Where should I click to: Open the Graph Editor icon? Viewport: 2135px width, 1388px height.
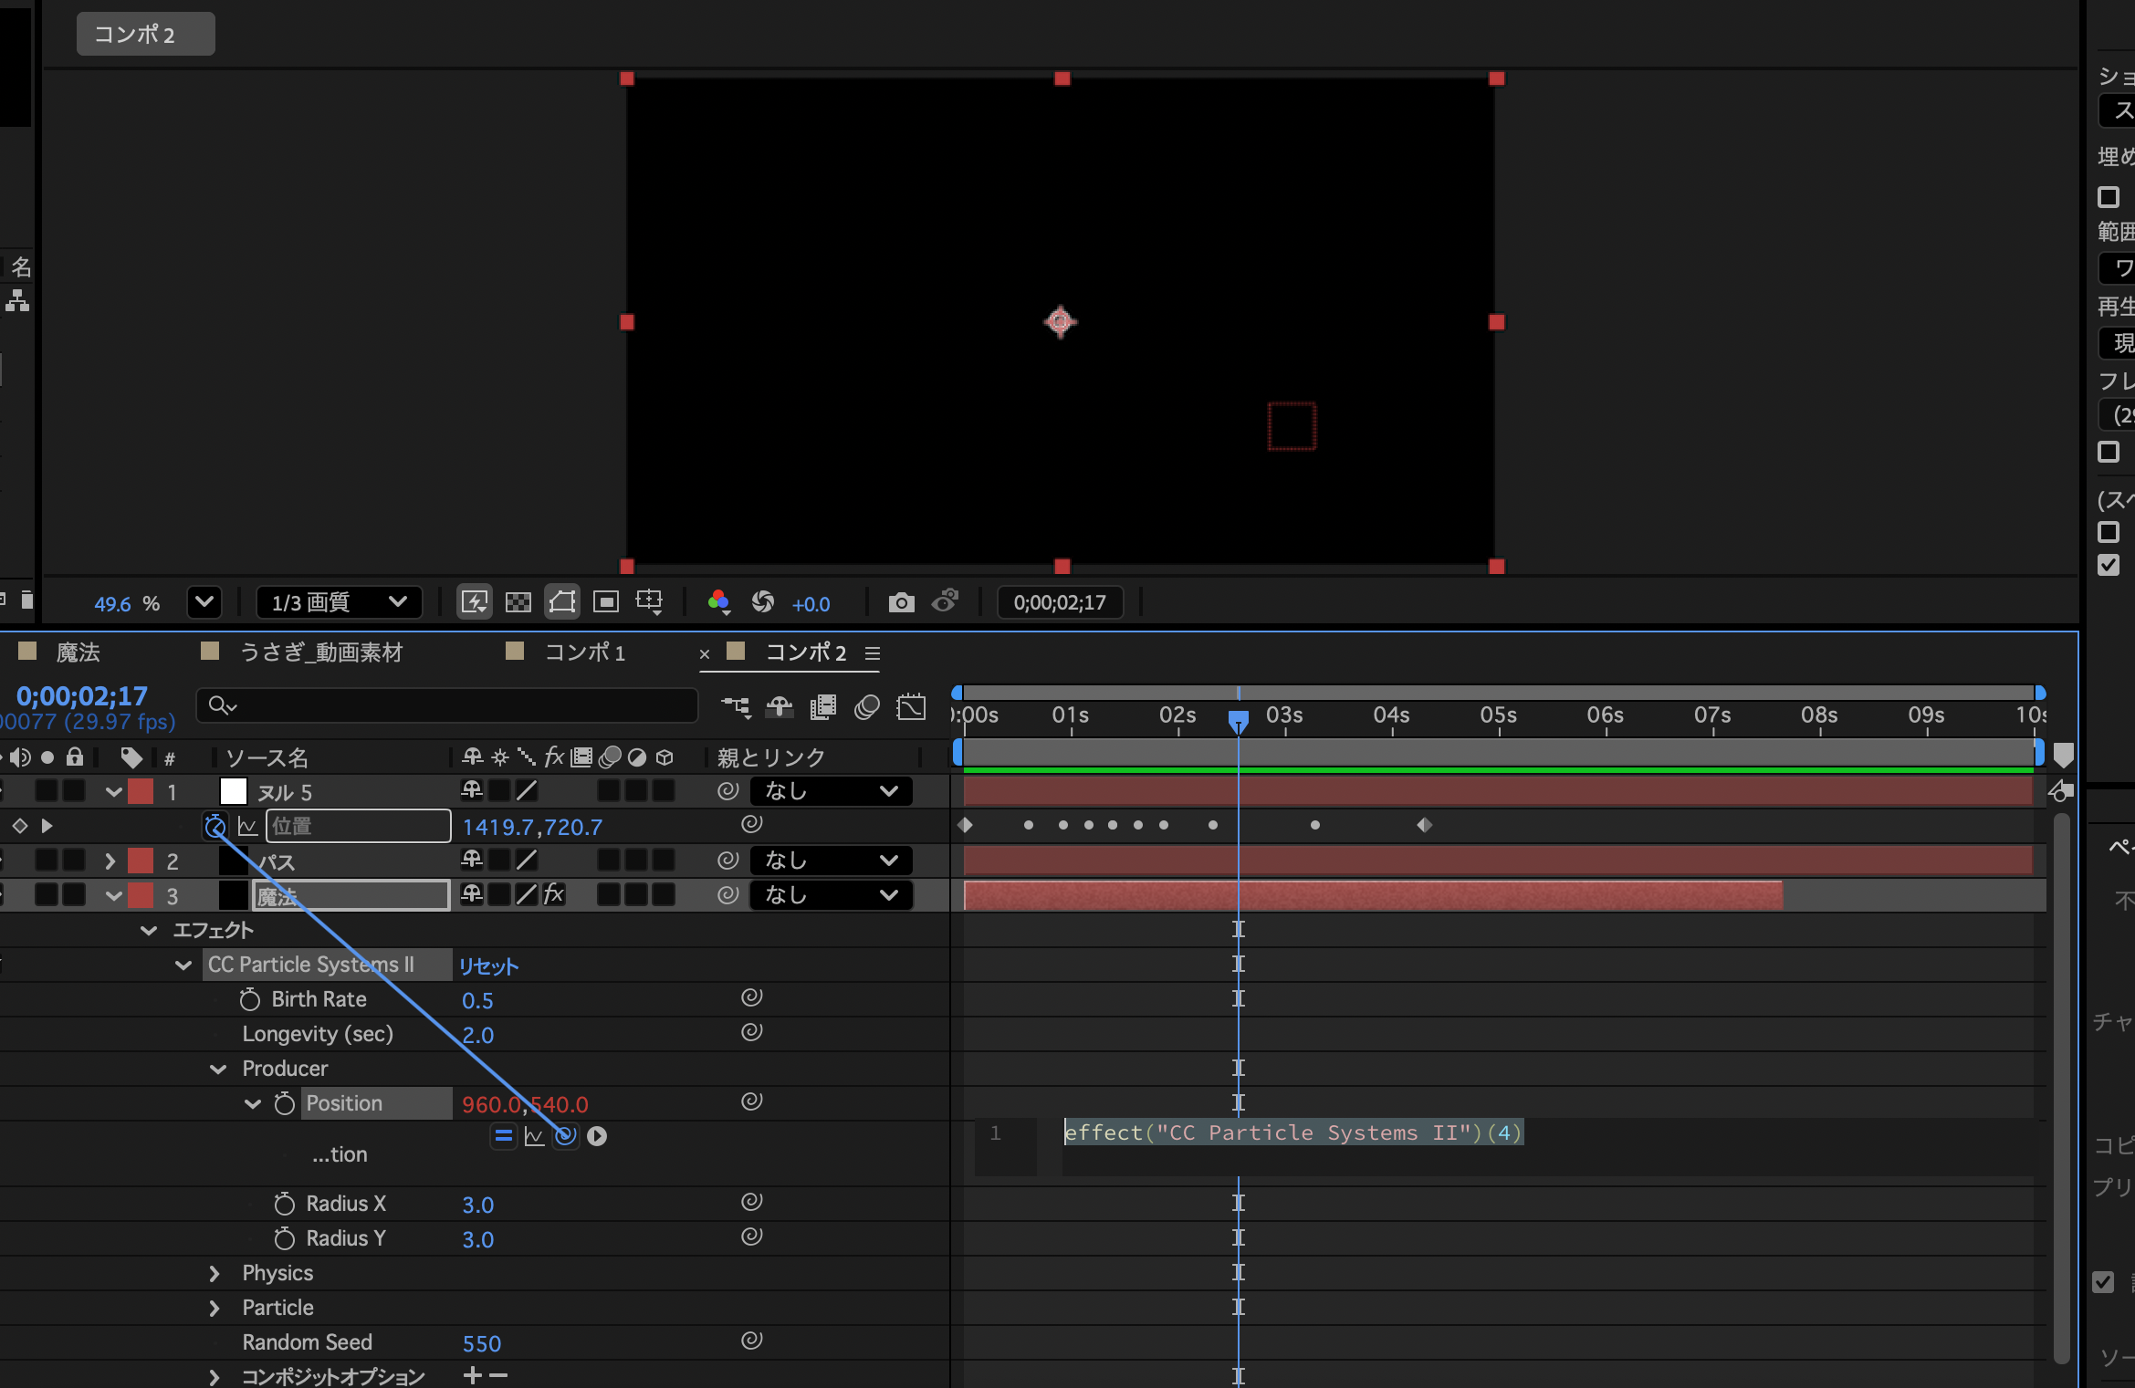pos(911,707)
